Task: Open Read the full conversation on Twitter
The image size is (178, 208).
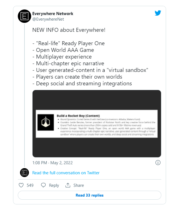Action: pyautogui.click(x=66, y=173)
